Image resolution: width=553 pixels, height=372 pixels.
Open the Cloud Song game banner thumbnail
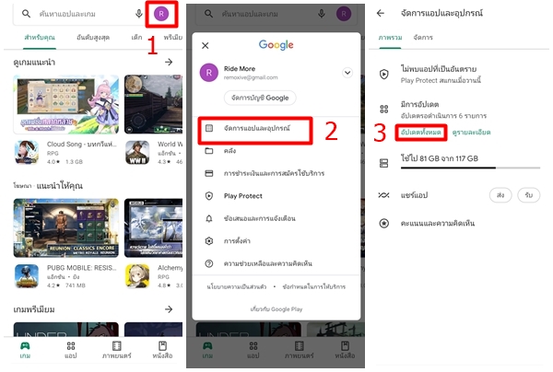66,104
